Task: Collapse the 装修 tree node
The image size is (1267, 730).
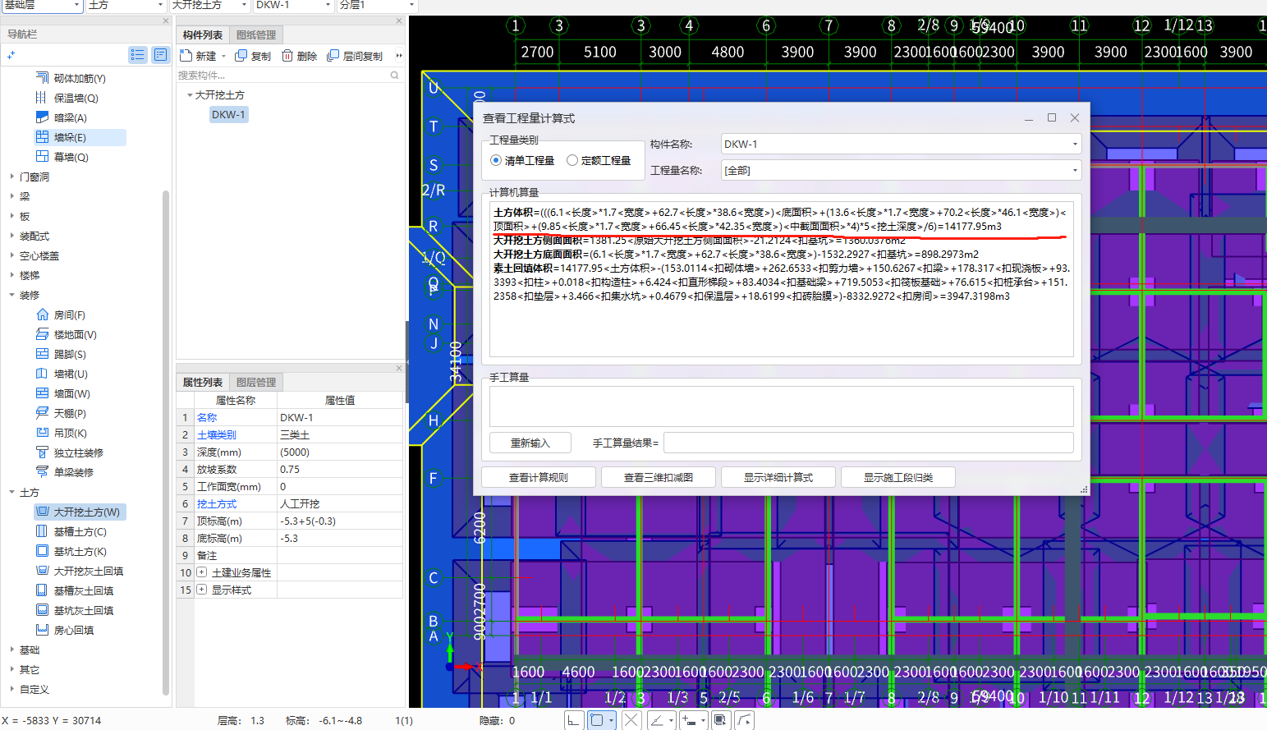Action: pyautogui.click(x=12, y=295)
